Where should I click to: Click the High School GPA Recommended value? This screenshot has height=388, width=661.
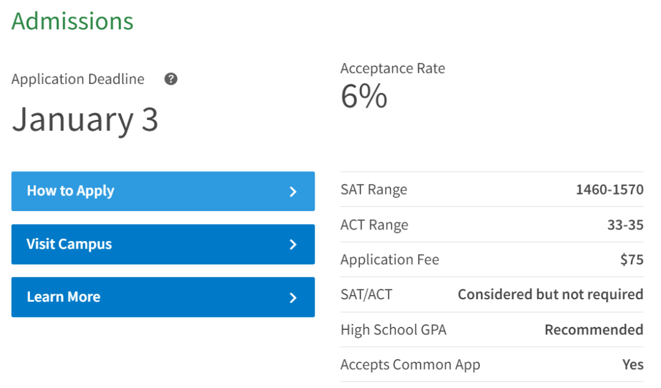[594, 329]
